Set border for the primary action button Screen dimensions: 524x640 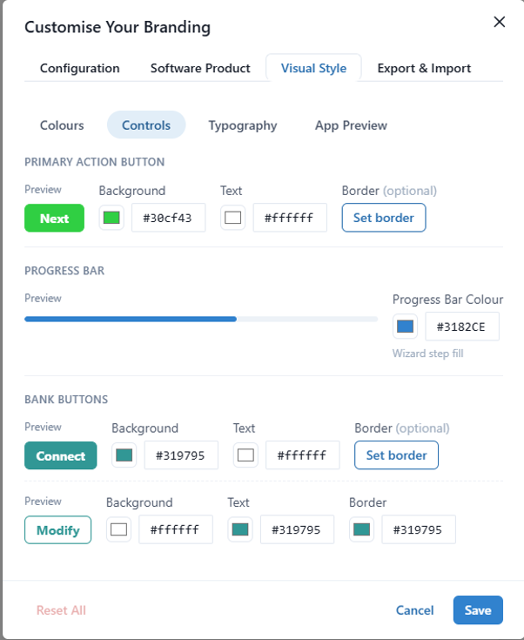(384, 218)
